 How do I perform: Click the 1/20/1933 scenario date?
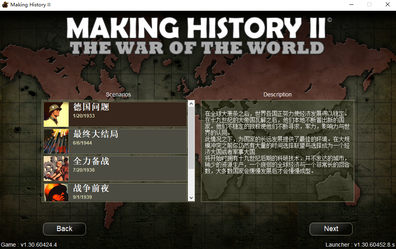(x=84, y=116)
